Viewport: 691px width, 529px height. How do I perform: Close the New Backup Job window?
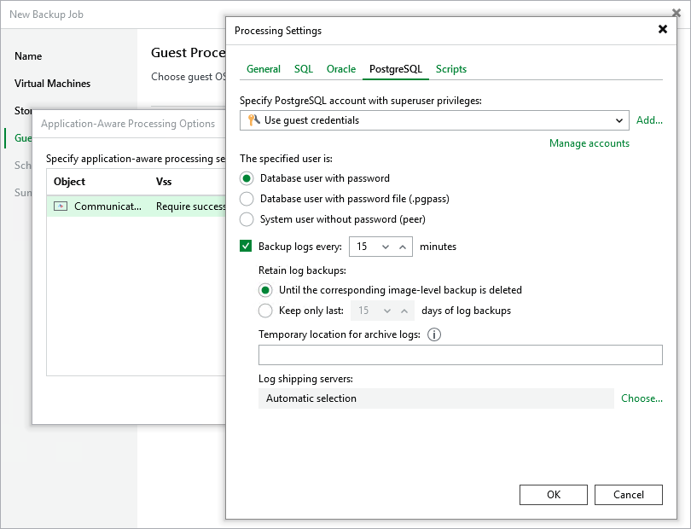click(x=676, y=13)
